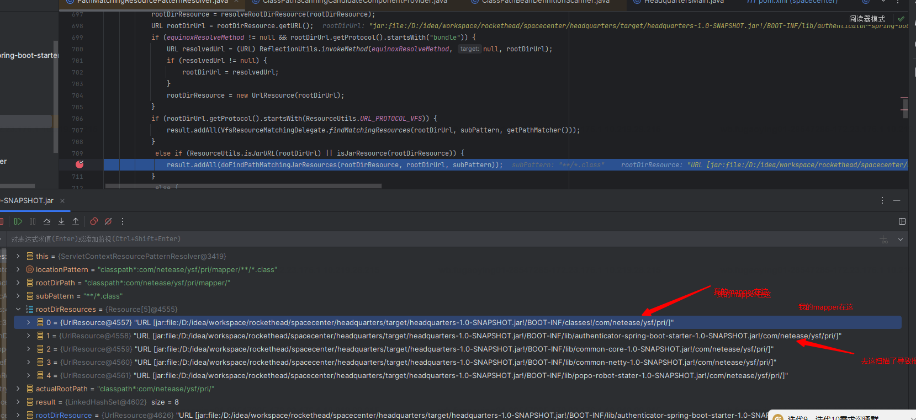Open more debug actions menu beside mute breakpoints
916x420 pixels.
[123, 221]
